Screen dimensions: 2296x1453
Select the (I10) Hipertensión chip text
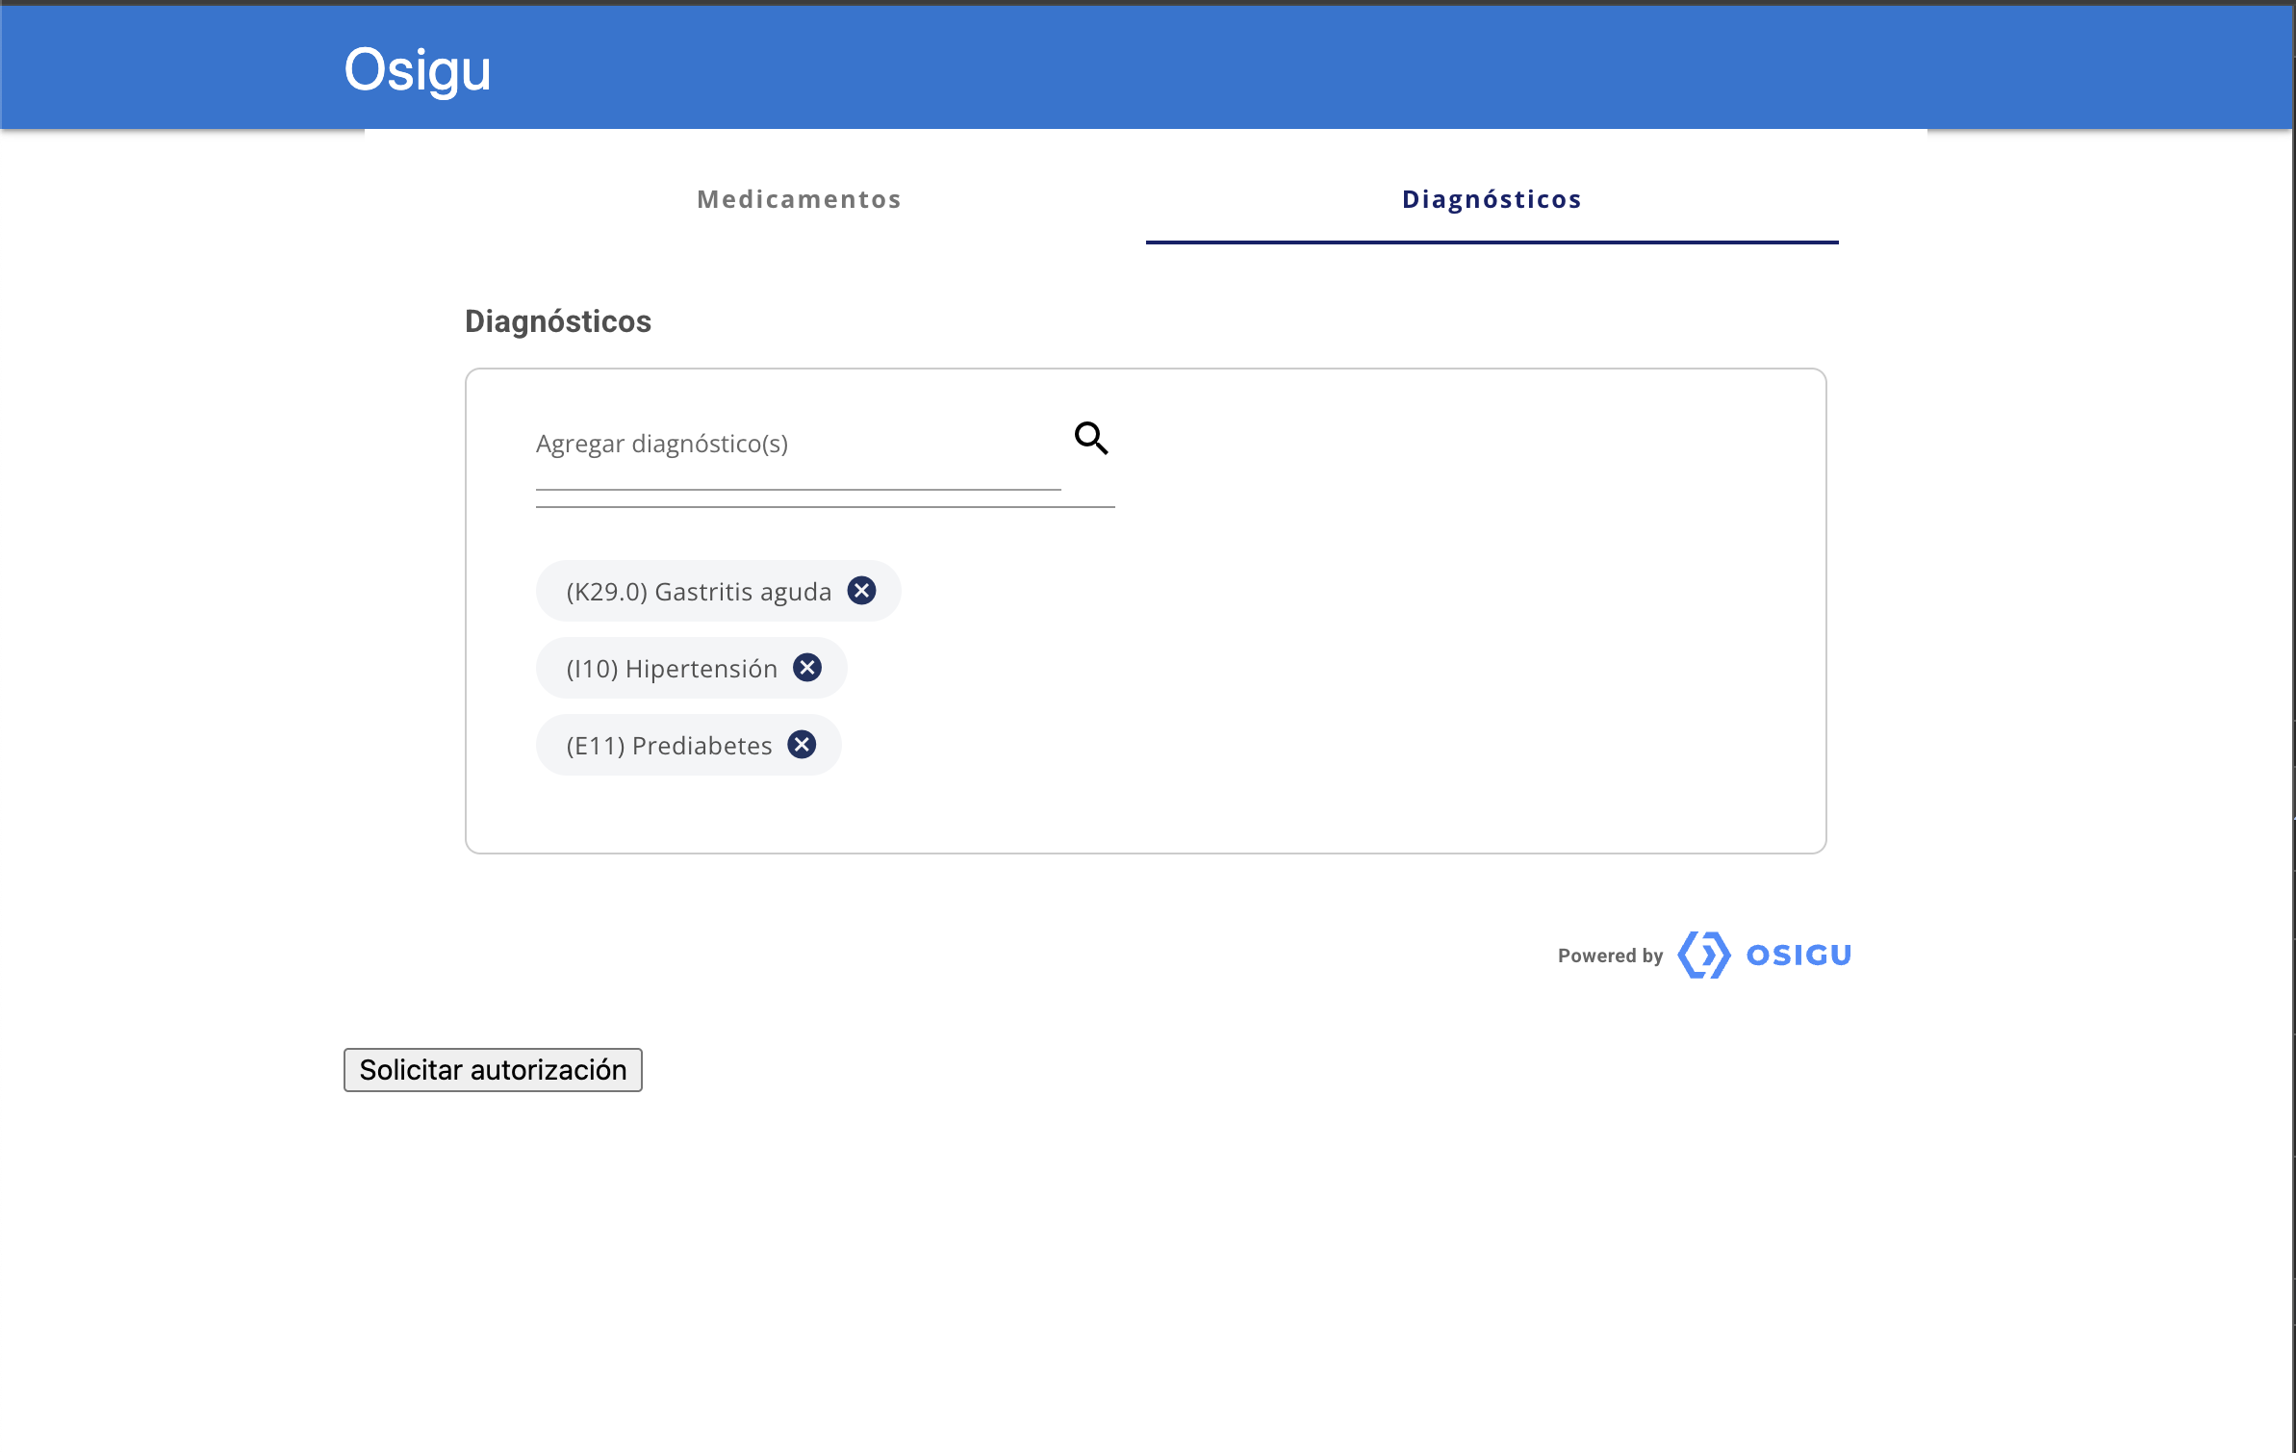click(672, 668)
